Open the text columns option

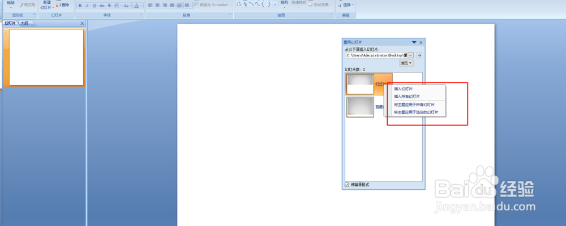188,5
